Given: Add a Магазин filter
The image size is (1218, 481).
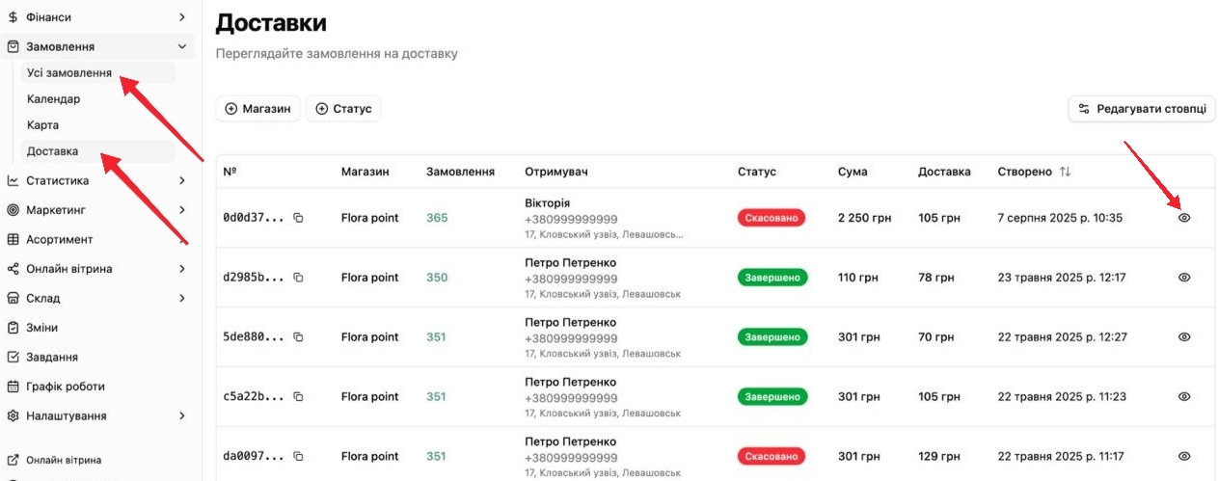Looking at the screenshot, I should click(258, 109).
